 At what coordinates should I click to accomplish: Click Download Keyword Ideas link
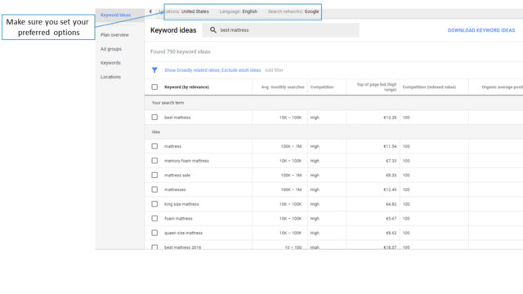pos(481,30)
